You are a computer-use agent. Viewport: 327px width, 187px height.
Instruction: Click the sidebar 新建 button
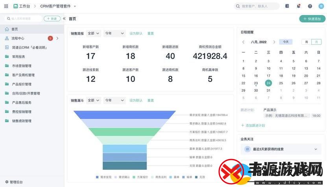[x=52, y=19]
